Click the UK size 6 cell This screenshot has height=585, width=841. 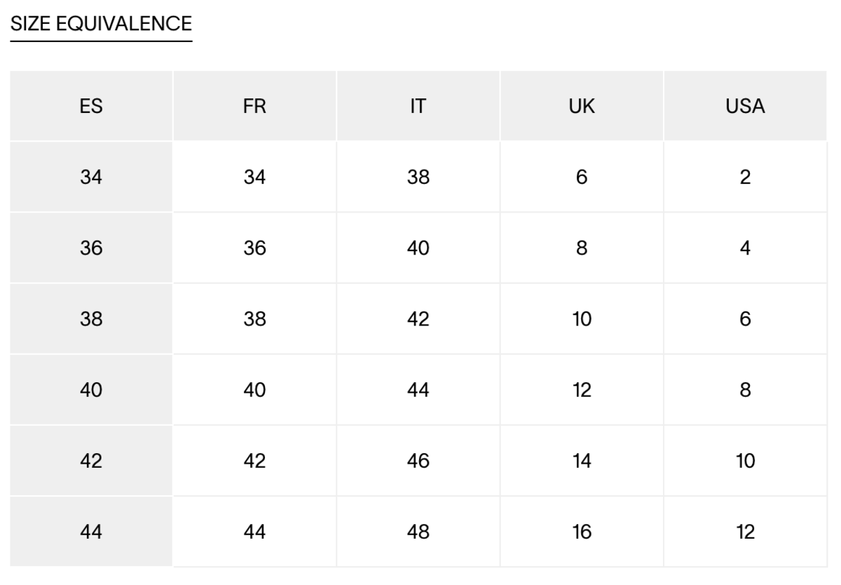click(582, 177)
